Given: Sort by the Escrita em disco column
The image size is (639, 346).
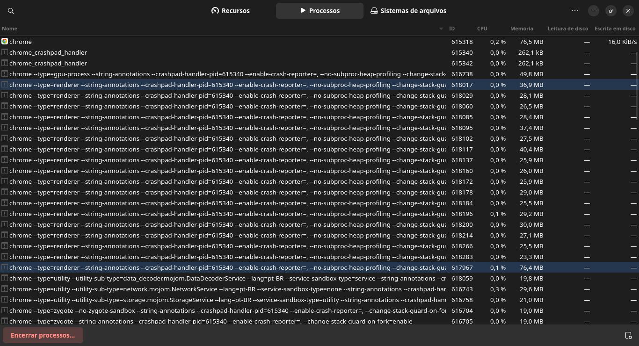Looking at the screenshot, I should [x=615, y=29].
